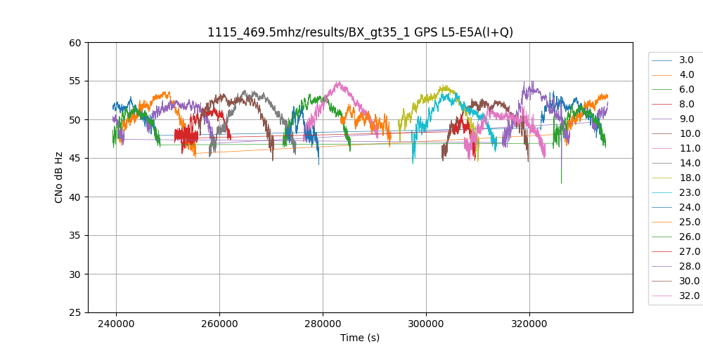
Task: Click the 25 y-axis tick label
Action: (75, 312)
